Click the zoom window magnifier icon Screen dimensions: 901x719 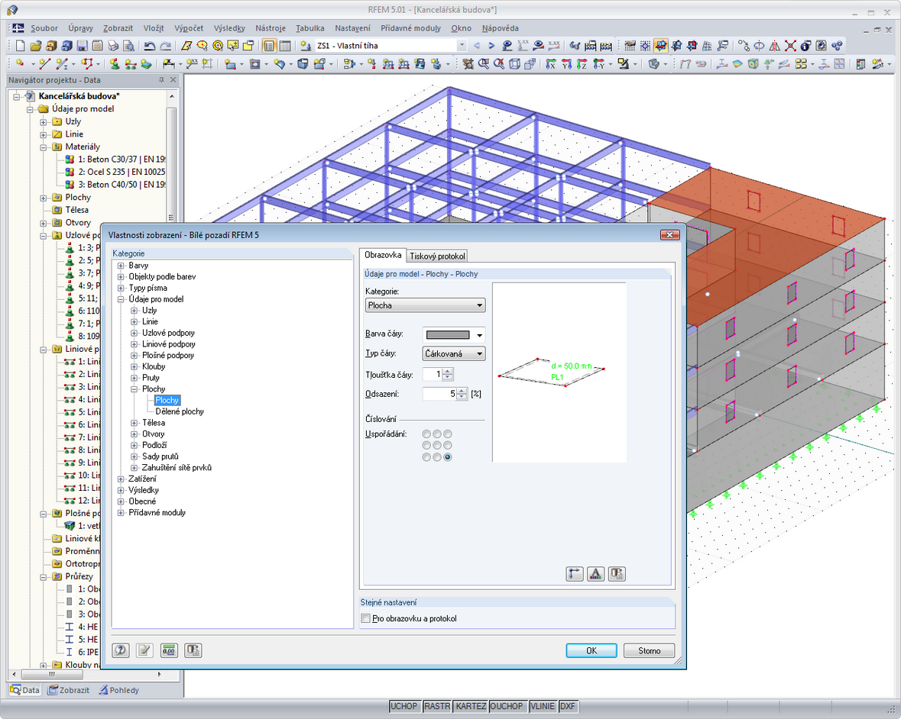[483, 64]
